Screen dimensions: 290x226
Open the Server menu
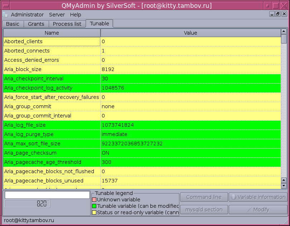pos(57,15)
